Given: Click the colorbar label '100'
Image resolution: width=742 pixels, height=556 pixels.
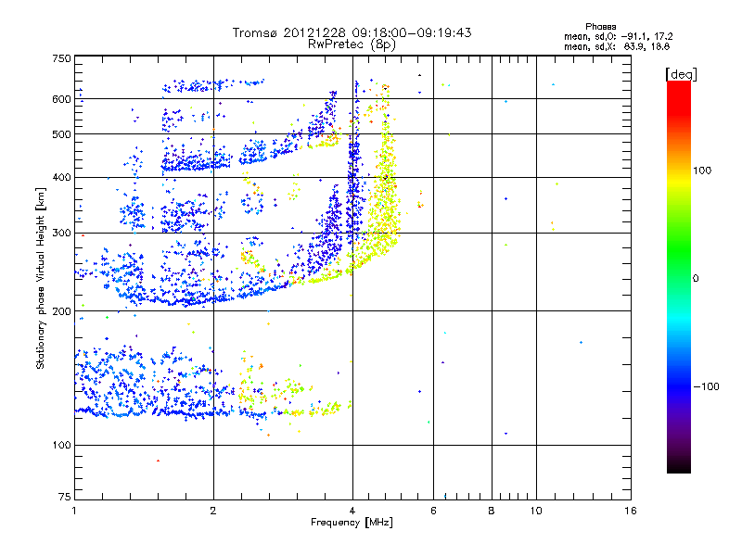Looking at the screenshot, I should (x=702, y=171).
